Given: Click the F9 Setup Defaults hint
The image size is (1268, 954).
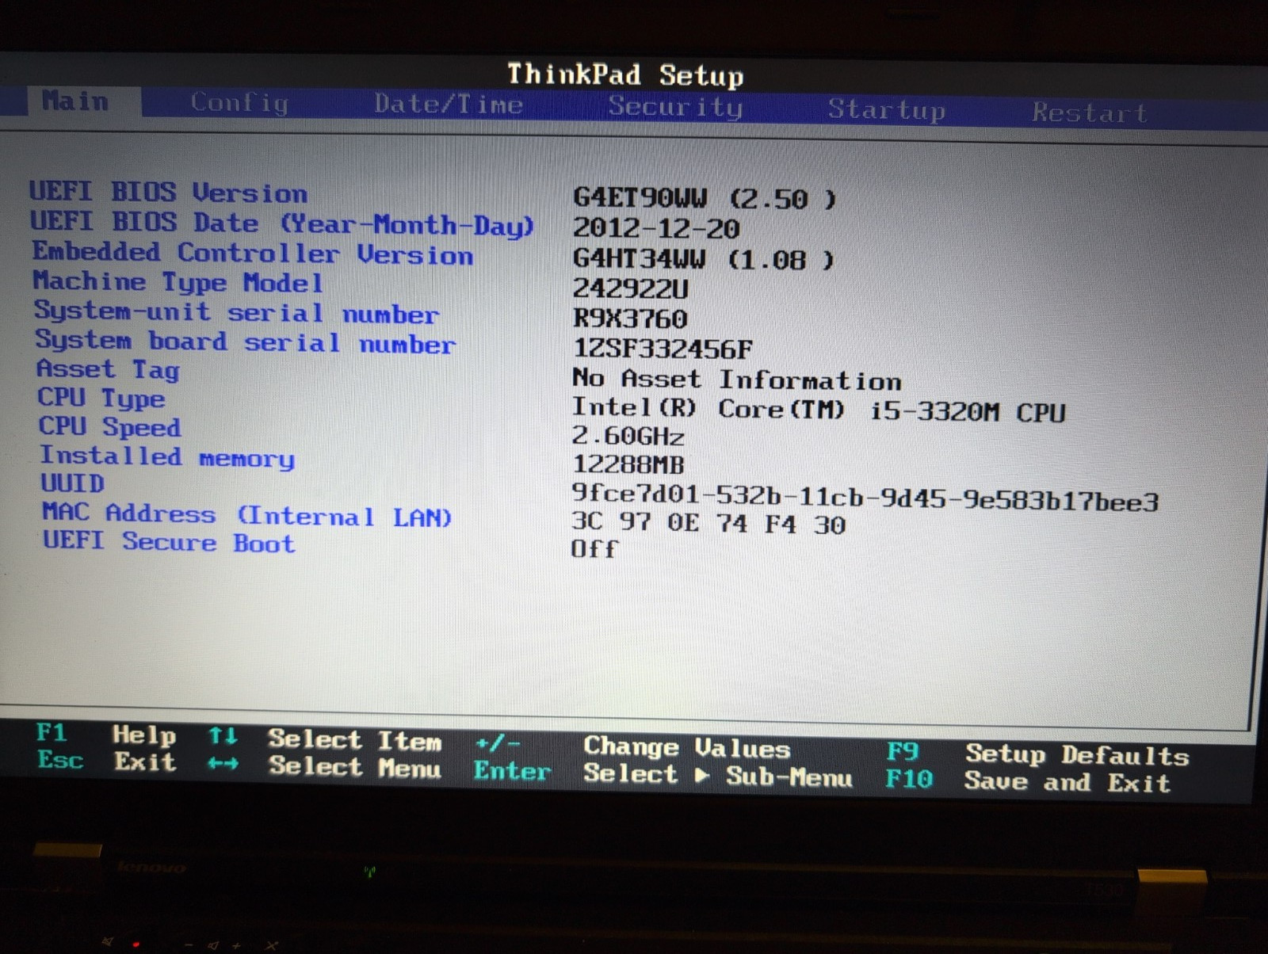Looking at the screenshot, I should [x=1037, y=754].
